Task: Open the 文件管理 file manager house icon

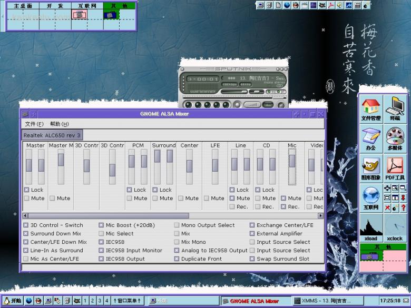Action: tap(371, 107)
